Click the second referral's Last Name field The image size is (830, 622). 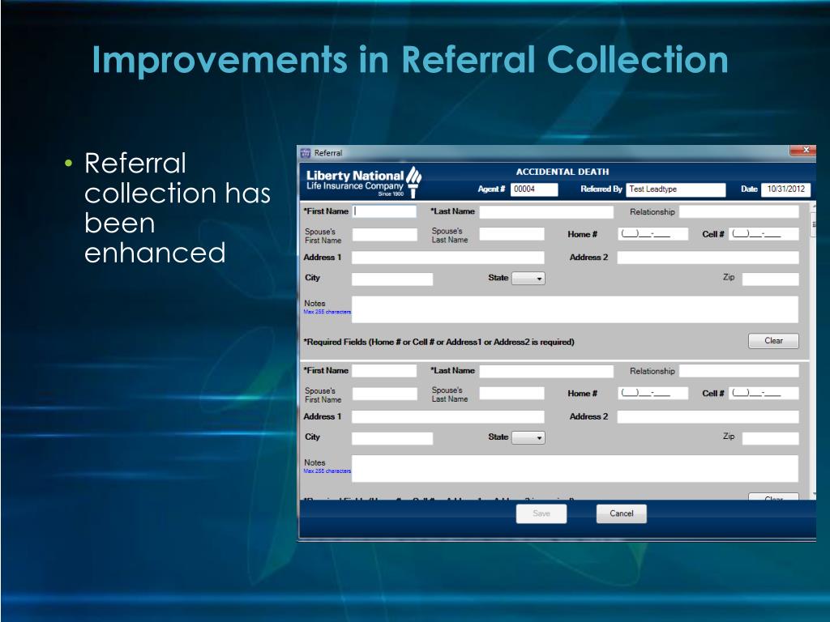(546, 371)
